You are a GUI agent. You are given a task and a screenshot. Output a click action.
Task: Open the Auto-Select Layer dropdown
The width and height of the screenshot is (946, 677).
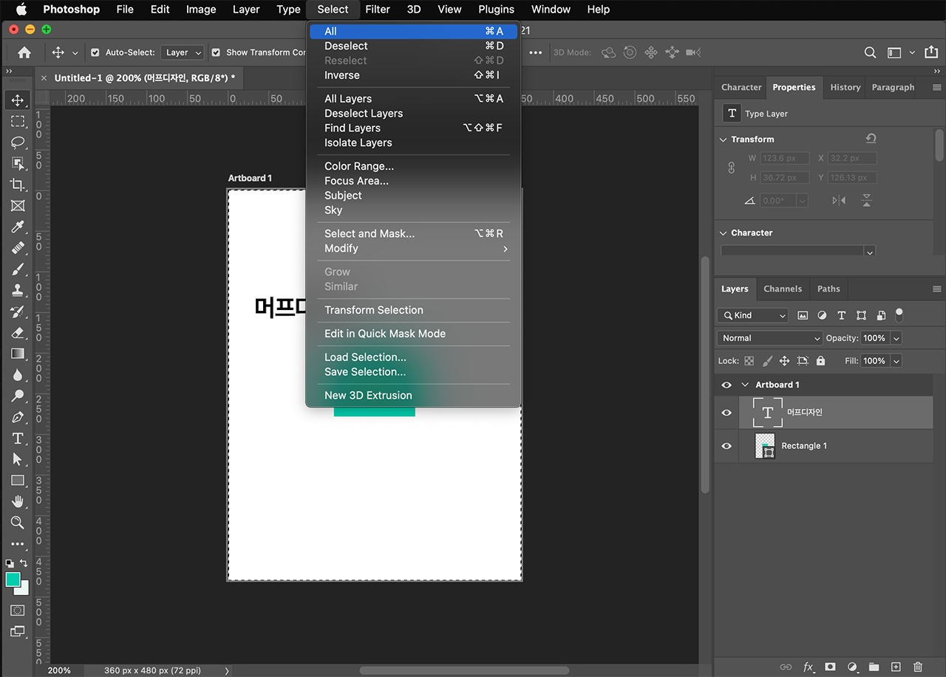click(x=182, y=52)
